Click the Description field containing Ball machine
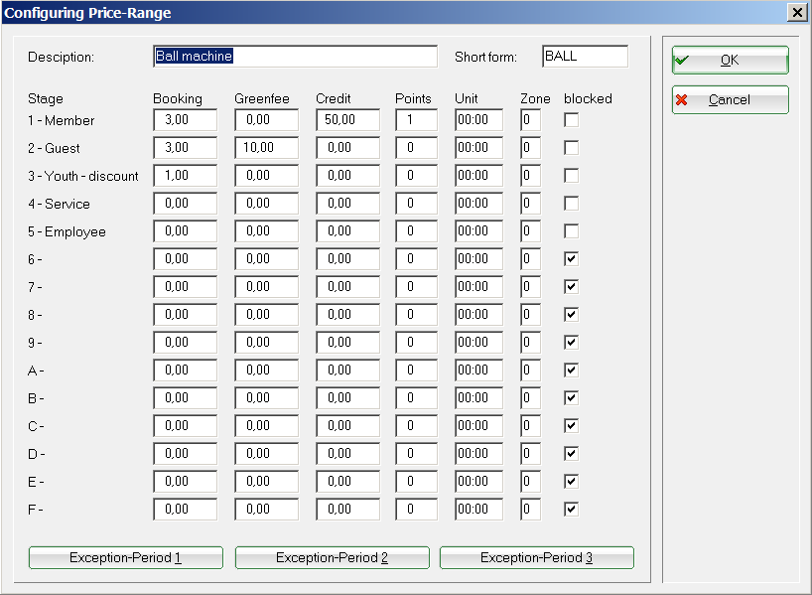Viewport: 812px width, 595px height. (295, 57)
